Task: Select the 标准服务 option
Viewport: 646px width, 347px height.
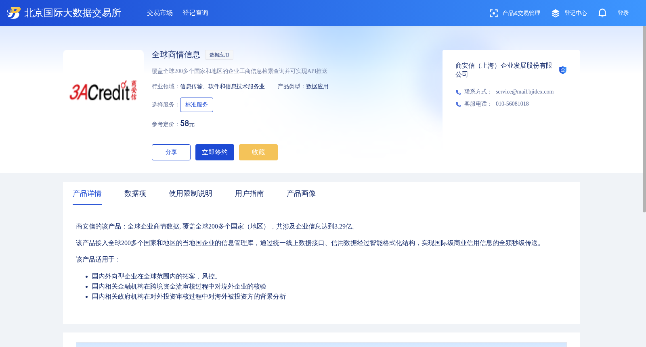Action: coord(197,105)
